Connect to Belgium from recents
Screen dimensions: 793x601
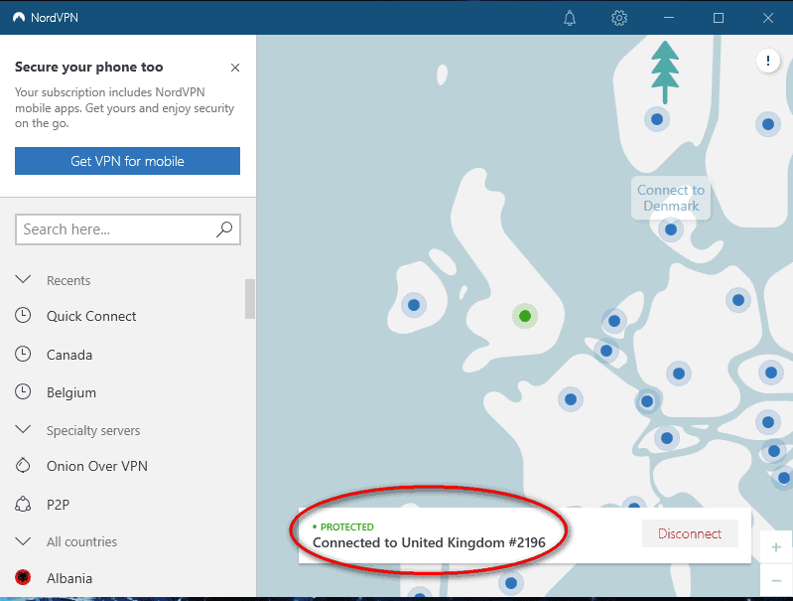[x=71, y=392]
